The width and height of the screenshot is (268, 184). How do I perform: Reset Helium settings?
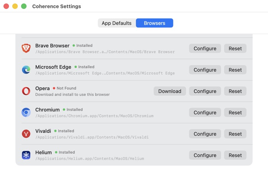[235, 155]
